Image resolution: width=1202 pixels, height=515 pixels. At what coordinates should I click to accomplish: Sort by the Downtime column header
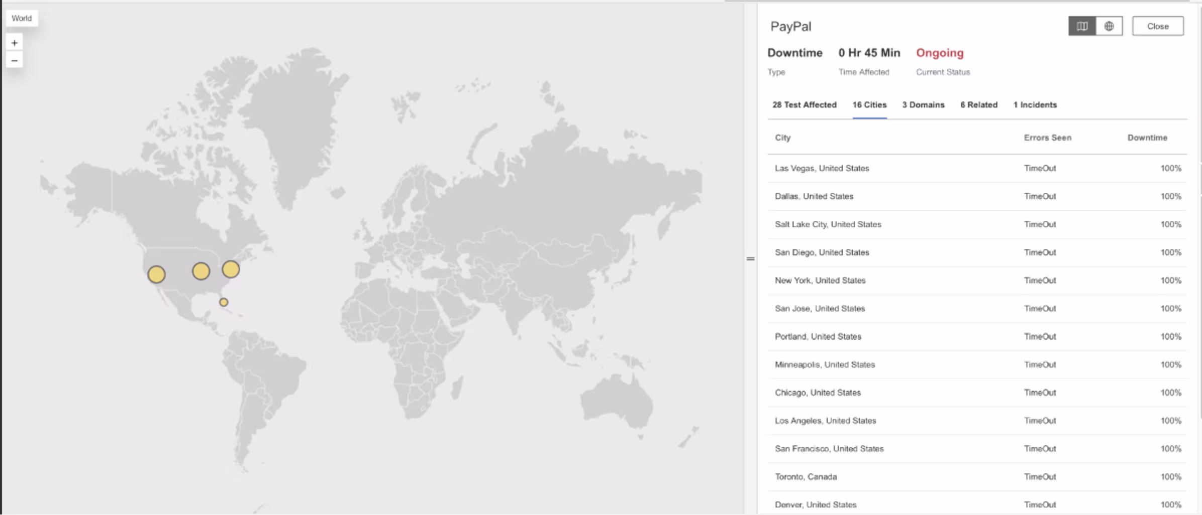[x=1147, y=138]
